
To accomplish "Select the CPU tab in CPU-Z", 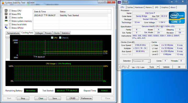I will (x=122, y=7).
